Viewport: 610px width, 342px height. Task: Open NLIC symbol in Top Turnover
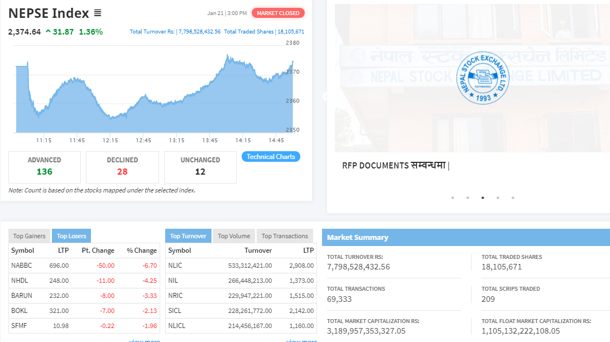(175, 266)
